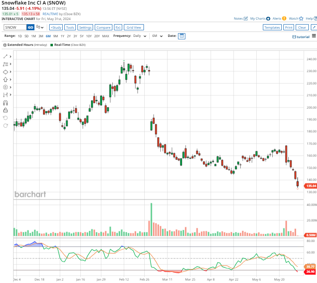
Task: Switch range to 3M
Action: [41, 36]
